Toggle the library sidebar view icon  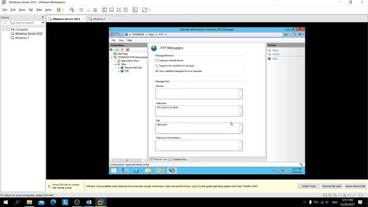click(x=105, y=10)
